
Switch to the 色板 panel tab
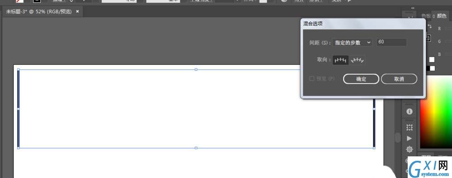click(x=426, y=16)
